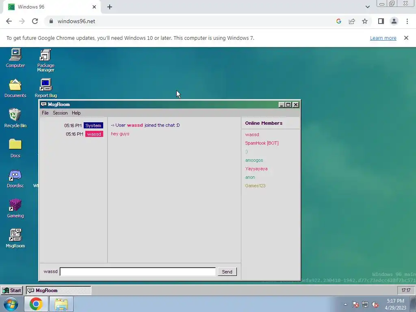Image resolution: width=416 pixels, height=312 pixels.
Task: Launch the Report Bug shortcut
Action: 45,88
